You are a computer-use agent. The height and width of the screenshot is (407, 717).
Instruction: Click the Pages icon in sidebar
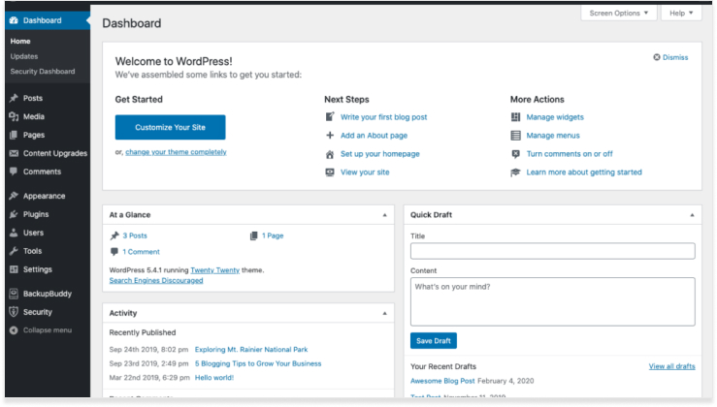click(x=14, y=135)
